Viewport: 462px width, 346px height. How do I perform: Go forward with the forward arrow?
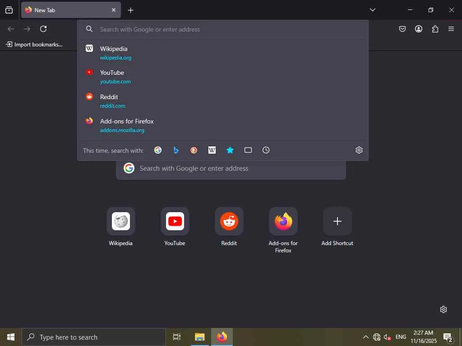(x=27, y=29)
